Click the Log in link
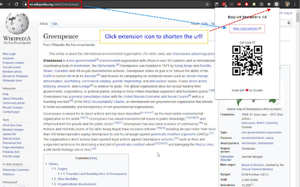This screenshot has width=300, height=187. 288,13
